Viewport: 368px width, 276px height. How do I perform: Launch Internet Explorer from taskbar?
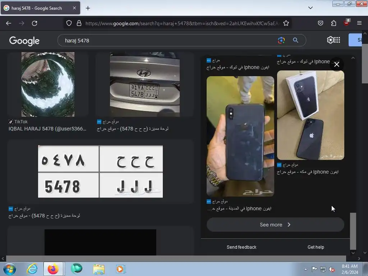[32, 269]
